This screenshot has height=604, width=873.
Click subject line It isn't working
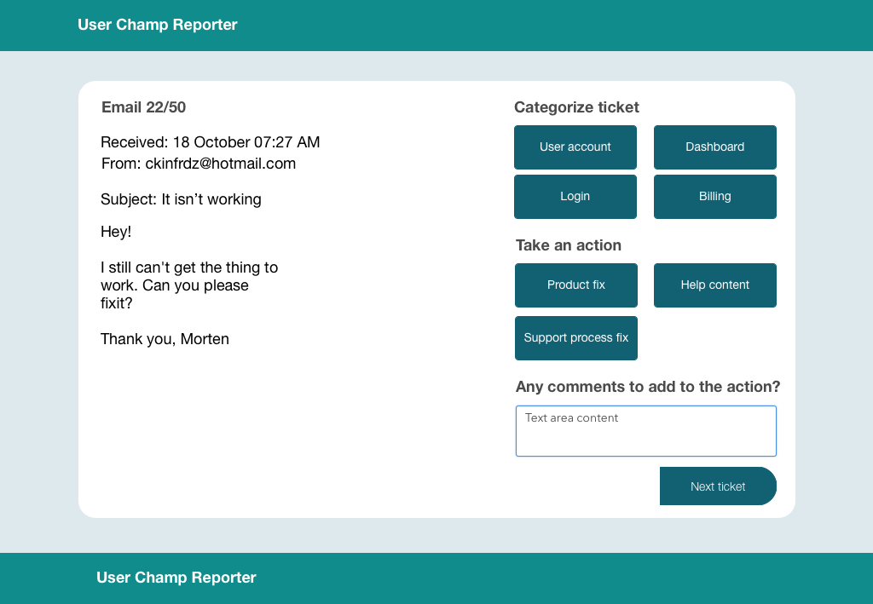click(181, 199)
